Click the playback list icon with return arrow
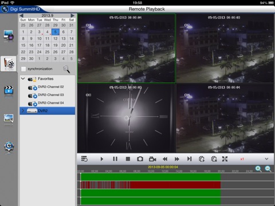Screen dimensions: 275x206 click(84, 159)
